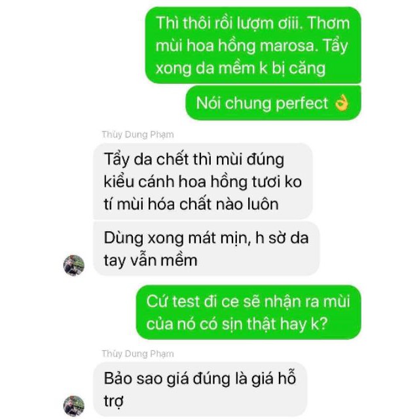Image resolution: width=419 pixels, height=419 pixels.
Task: Click sender name above "Bảo sao giá" message
Action: coord(137,354)
